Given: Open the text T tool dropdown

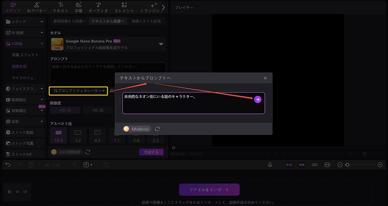Looking at the screenshot, I should click(x=88, y=165).
